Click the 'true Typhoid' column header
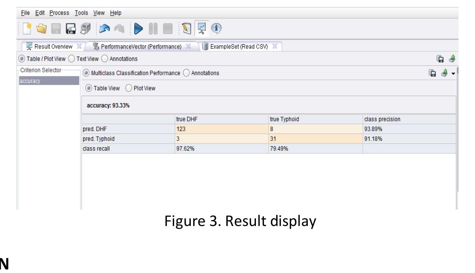 pos(316,119)
